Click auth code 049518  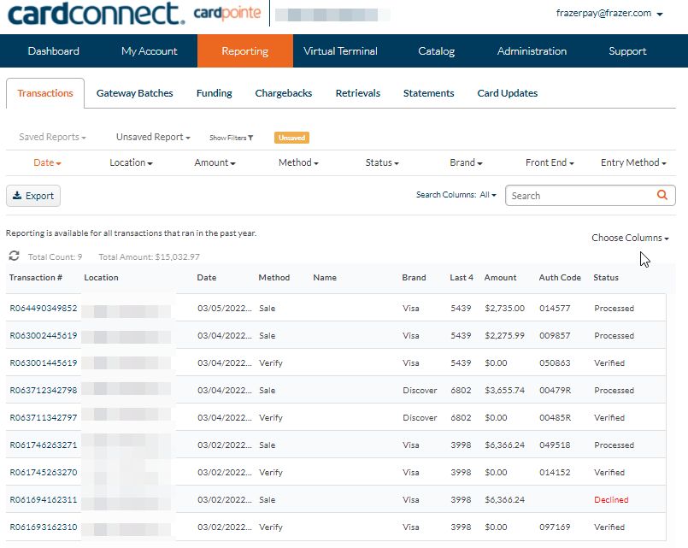(555, 445)
